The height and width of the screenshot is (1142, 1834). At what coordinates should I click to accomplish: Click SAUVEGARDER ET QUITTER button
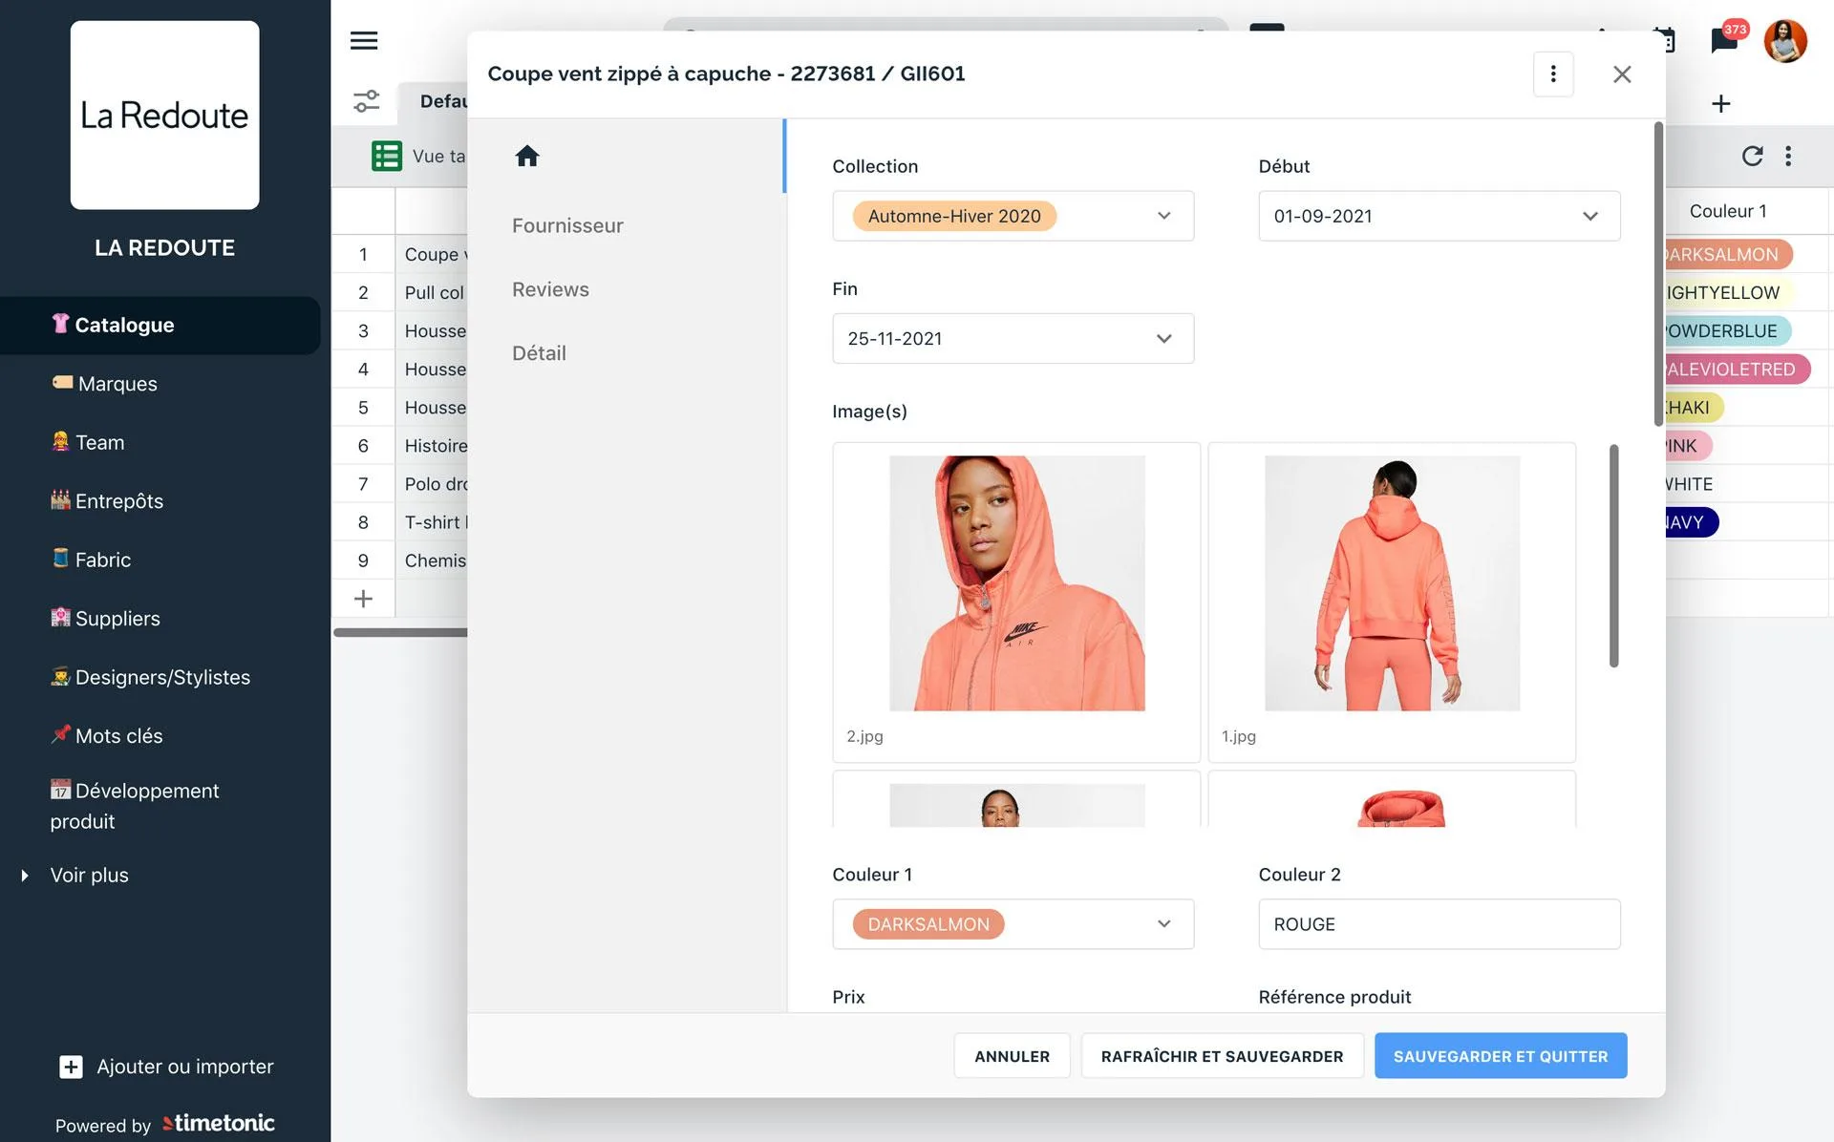tap(1501, 1056)
